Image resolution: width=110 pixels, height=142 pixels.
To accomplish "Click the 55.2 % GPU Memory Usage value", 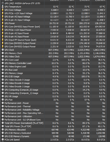I will (x=86, y=73).
